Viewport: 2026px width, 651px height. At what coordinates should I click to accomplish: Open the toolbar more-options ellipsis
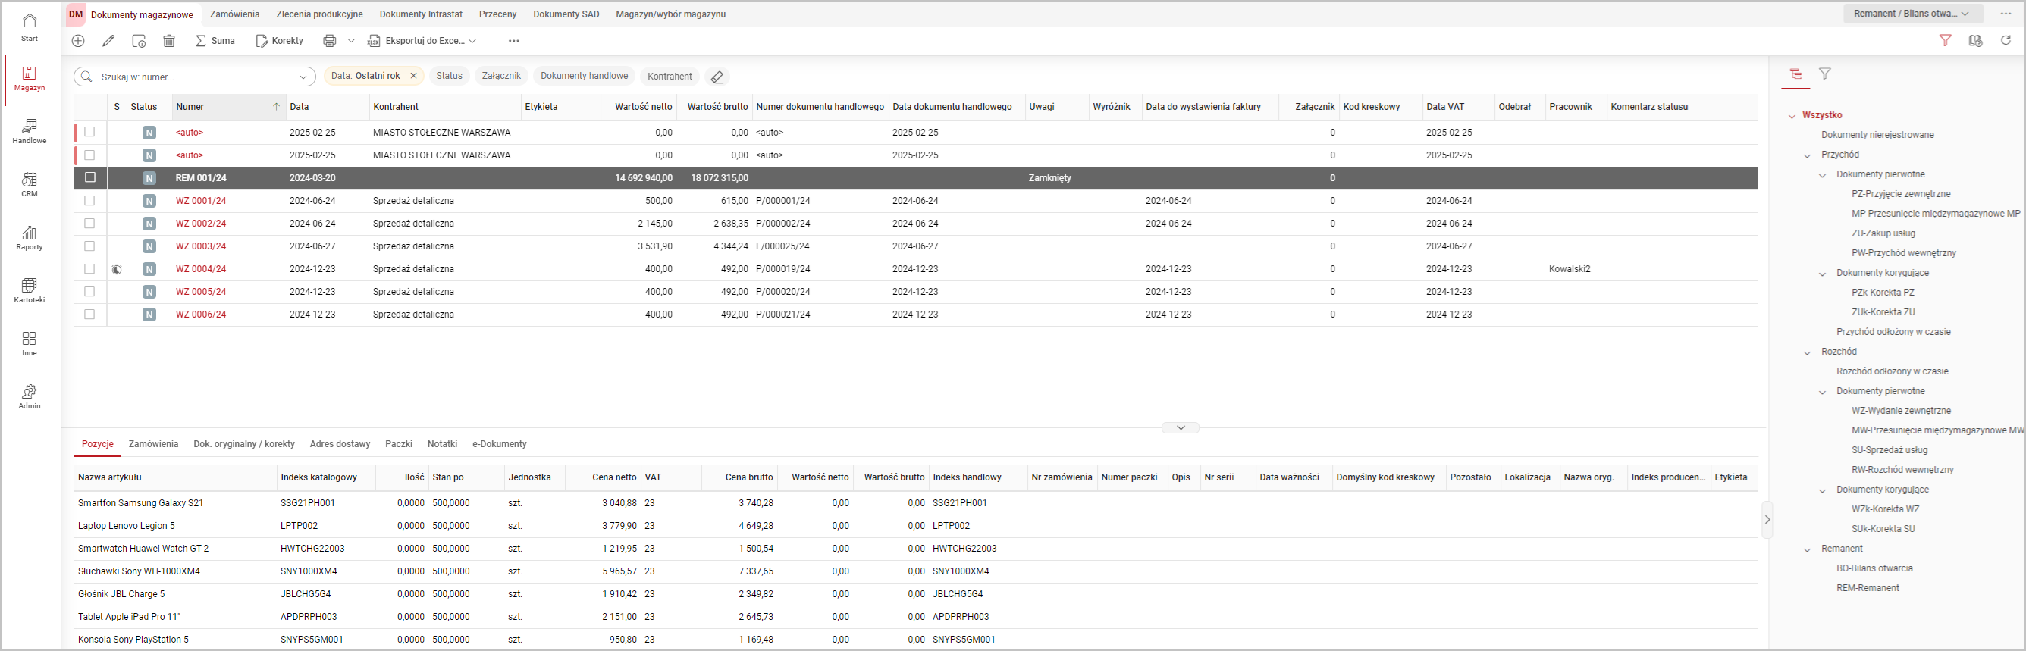[513, 41]
